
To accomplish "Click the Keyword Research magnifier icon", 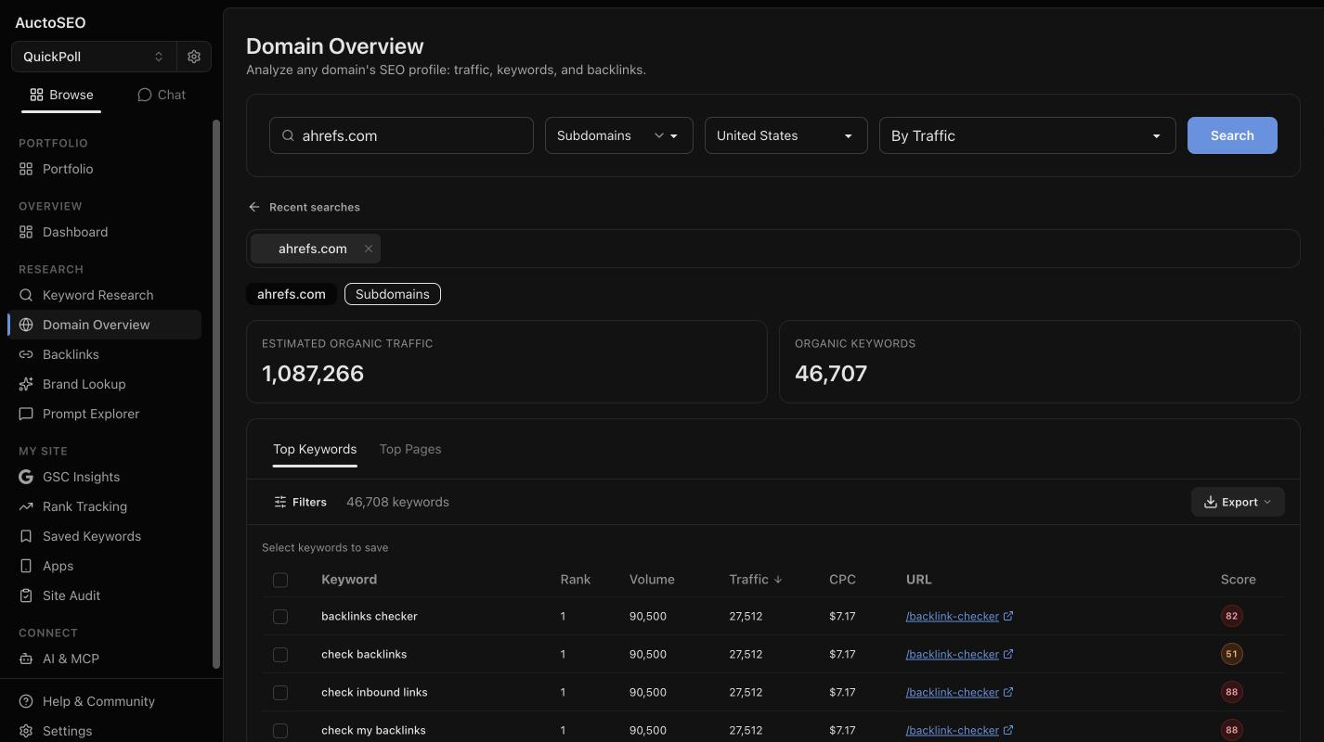I will pos(26,295).
